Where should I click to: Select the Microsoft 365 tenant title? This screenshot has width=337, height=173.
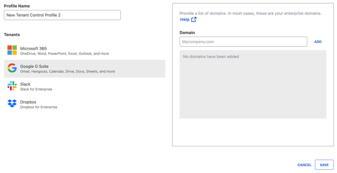(x=34, y=48)
